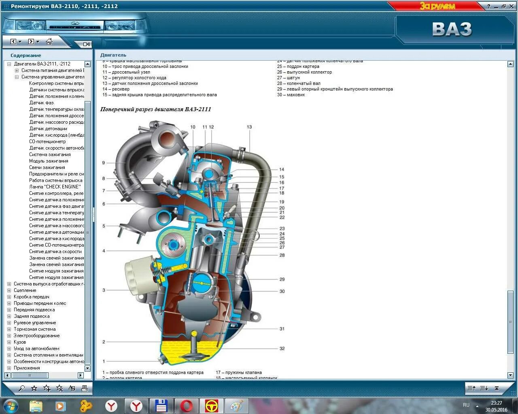The height and width of the screenshot is (414, 518).
Task: Open the Модуль зажигания topic
Action: (x=49, y=161)
